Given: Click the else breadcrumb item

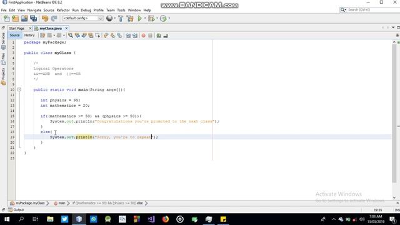Looking at the screenshot, I should [x=140, y=203].
